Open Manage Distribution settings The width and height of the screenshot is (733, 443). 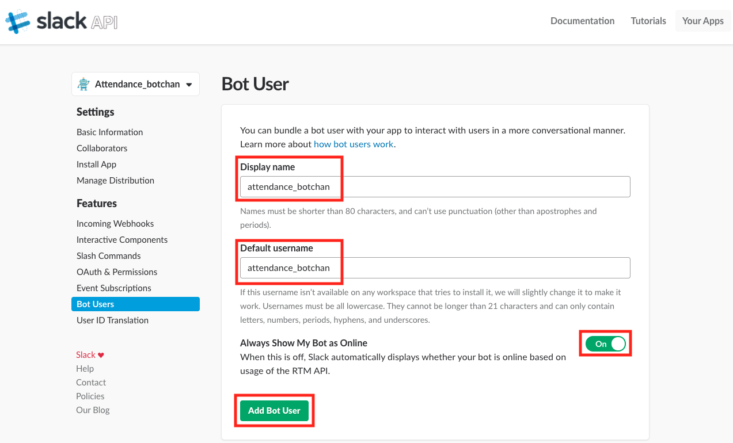[x=115, y=180]
